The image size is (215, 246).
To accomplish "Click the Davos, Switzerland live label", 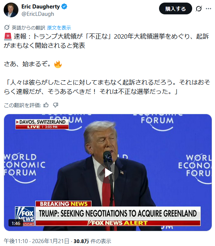I will 42,124.
